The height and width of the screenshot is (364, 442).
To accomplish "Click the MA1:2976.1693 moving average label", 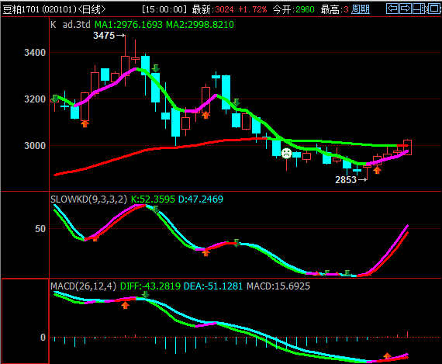I will pyautogui.click(x=129, y=25).
